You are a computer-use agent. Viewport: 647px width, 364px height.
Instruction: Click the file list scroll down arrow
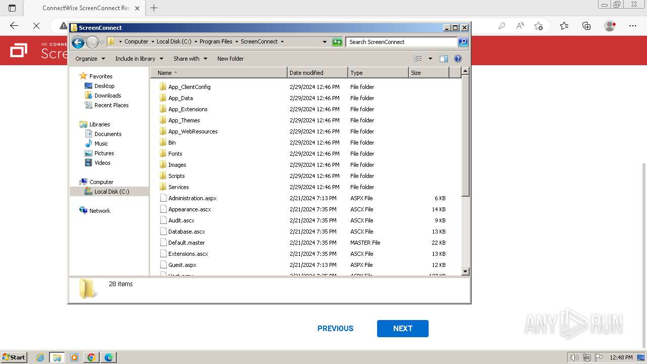466,271
